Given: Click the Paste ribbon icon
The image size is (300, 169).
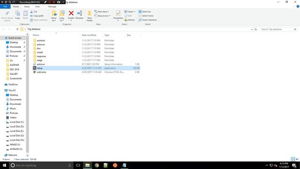Looking at the screenshot, I should pyautogui.click(x=25, y=14).
